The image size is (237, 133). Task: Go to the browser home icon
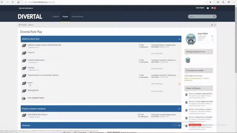tap(18, 2)
